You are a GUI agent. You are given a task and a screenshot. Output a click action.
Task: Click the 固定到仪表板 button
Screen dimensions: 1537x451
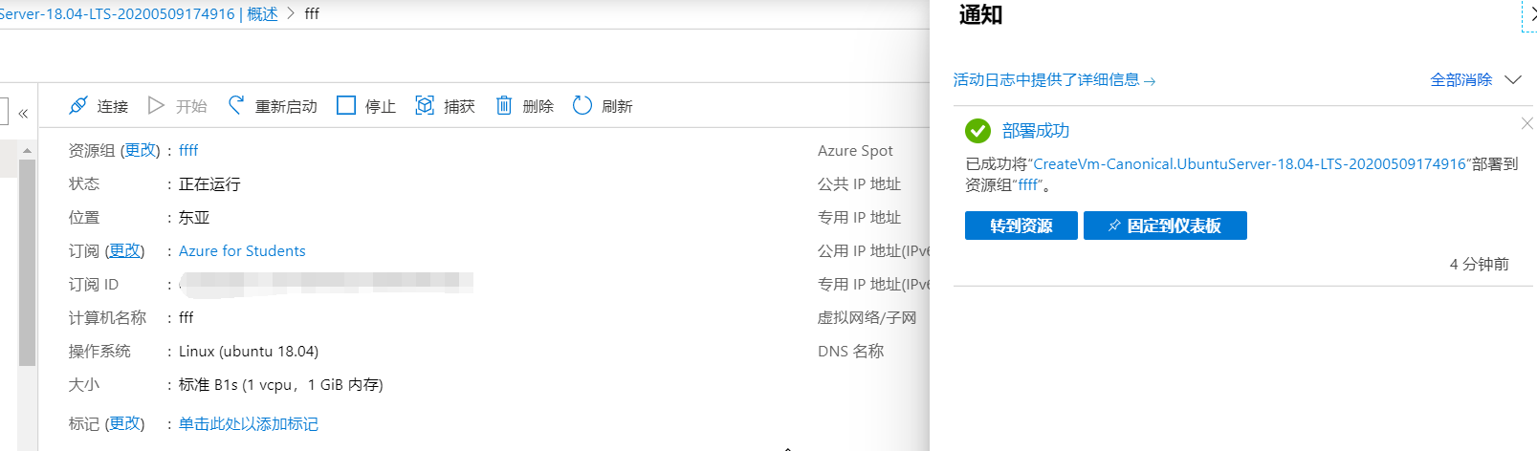pyautogui.click(x=1165, y=225)
